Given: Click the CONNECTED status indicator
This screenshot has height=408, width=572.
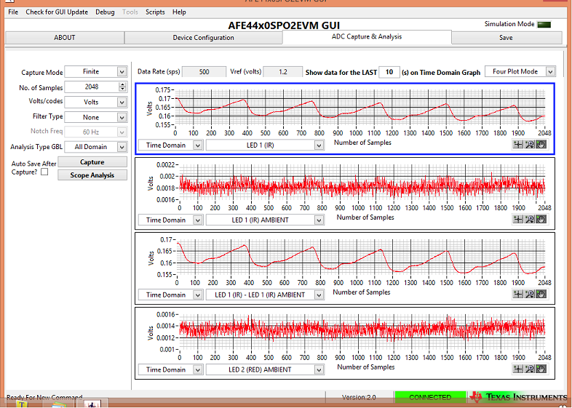Looking at the screenshot, I should (431, 397).
